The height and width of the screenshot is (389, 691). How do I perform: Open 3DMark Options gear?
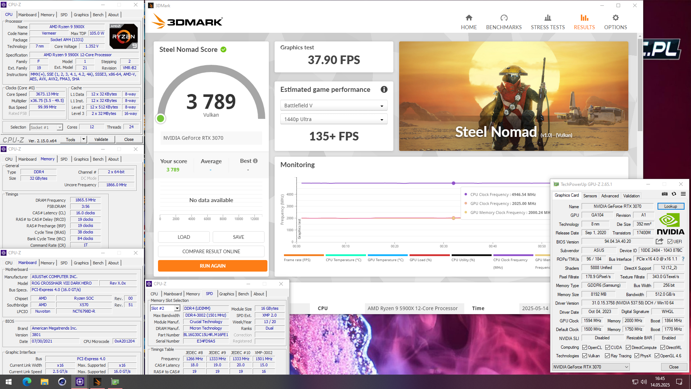pos(615,18)
